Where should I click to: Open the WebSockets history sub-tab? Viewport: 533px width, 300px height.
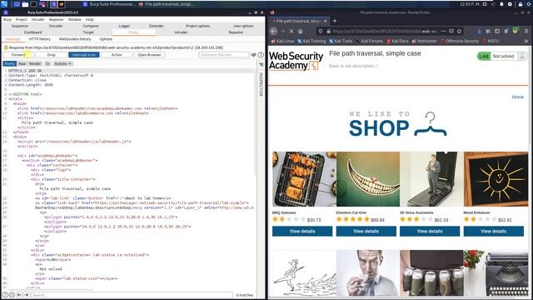tap(75, 39)
